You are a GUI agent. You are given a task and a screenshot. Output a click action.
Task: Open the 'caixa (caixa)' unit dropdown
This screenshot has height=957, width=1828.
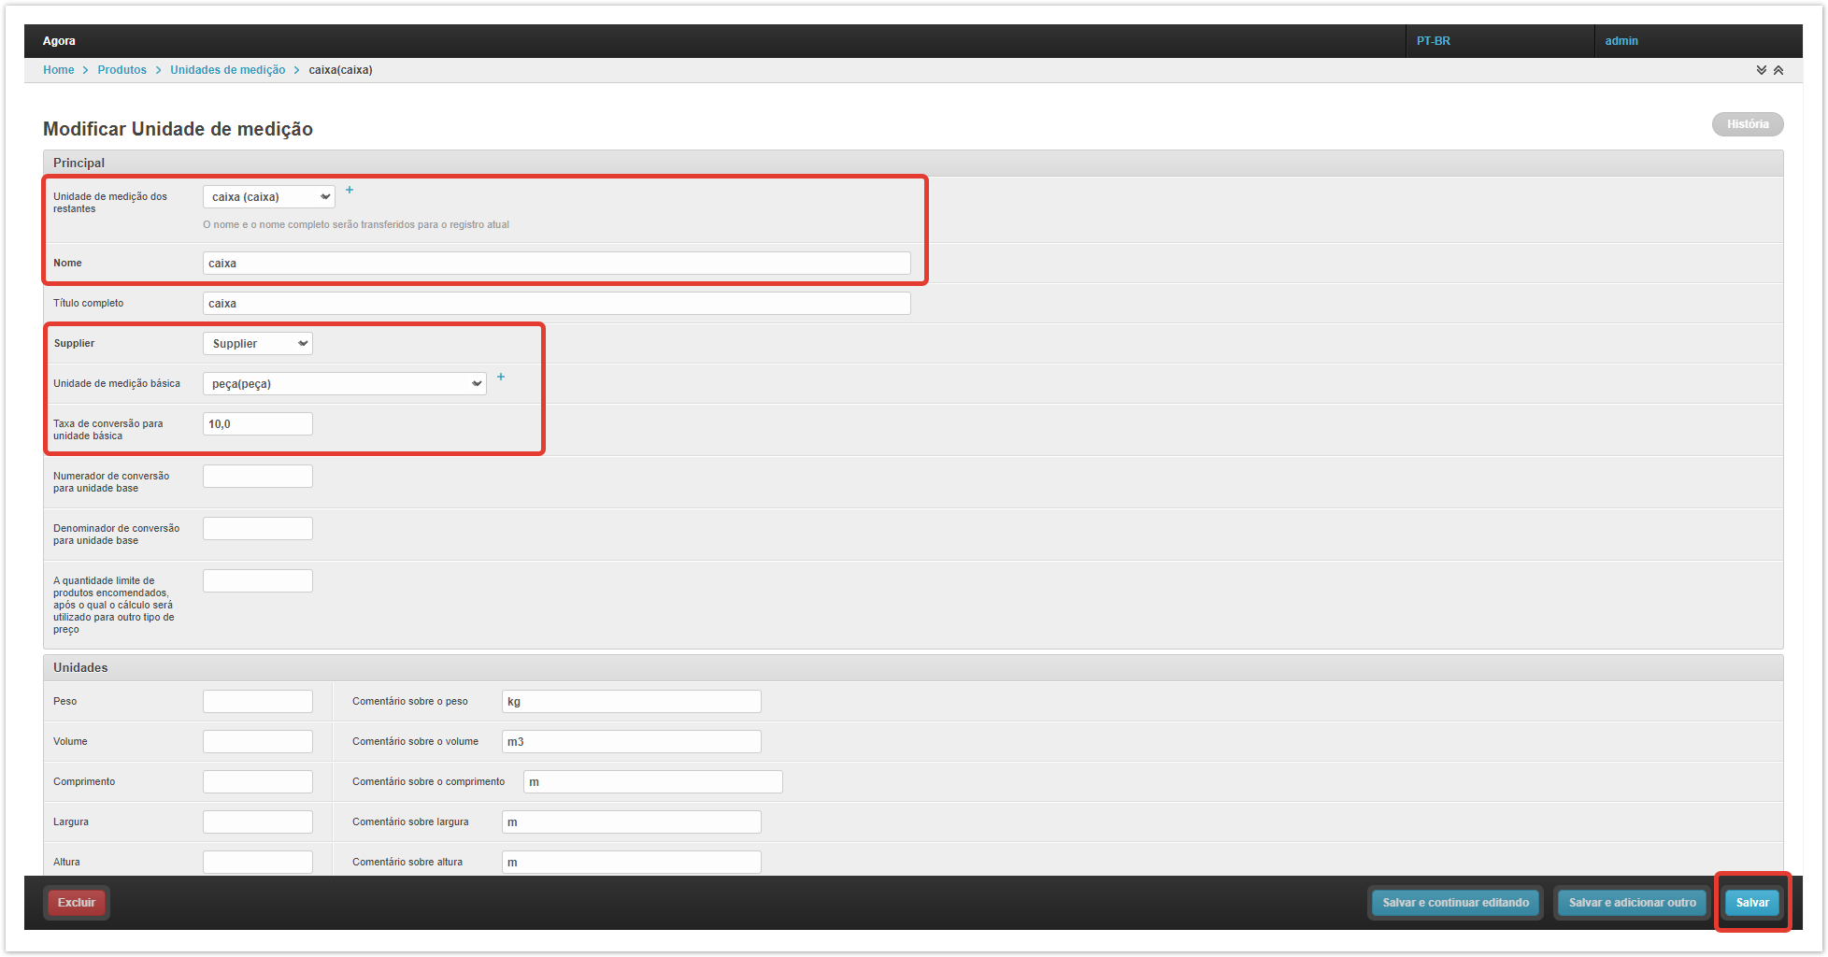pyautogui.click(x=269, y=197)
